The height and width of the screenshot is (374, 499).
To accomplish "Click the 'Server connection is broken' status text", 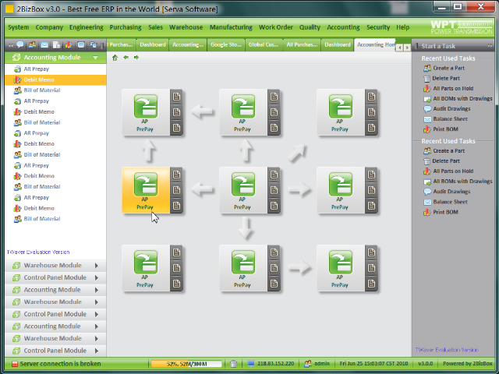I will click(60, 364).
